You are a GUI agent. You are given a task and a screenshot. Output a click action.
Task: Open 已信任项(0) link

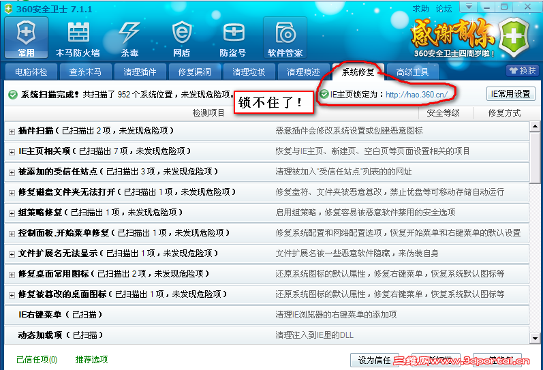point(37,360)
